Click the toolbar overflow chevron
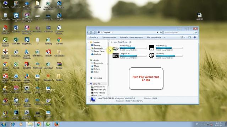This screenshot has width=227, height=127. click(165, 37)
